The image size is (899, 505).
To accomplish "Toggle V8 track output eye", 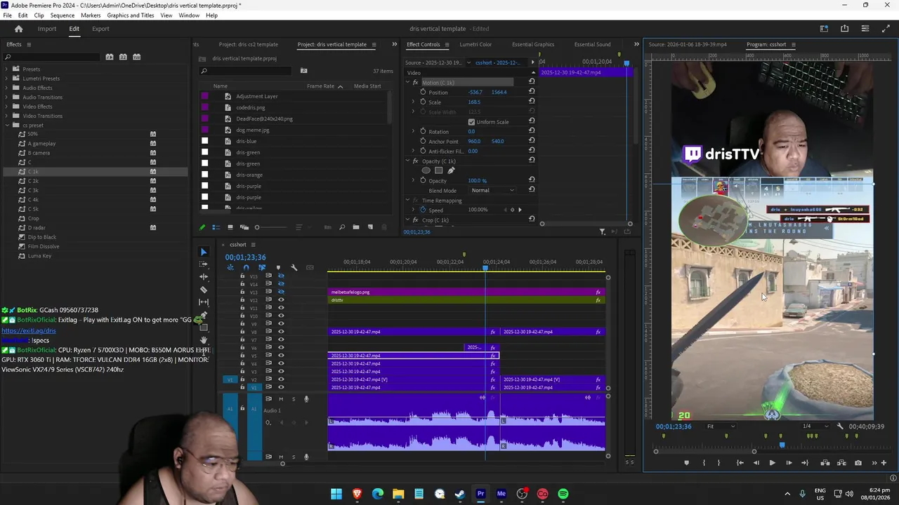I will tap(281, 332).
